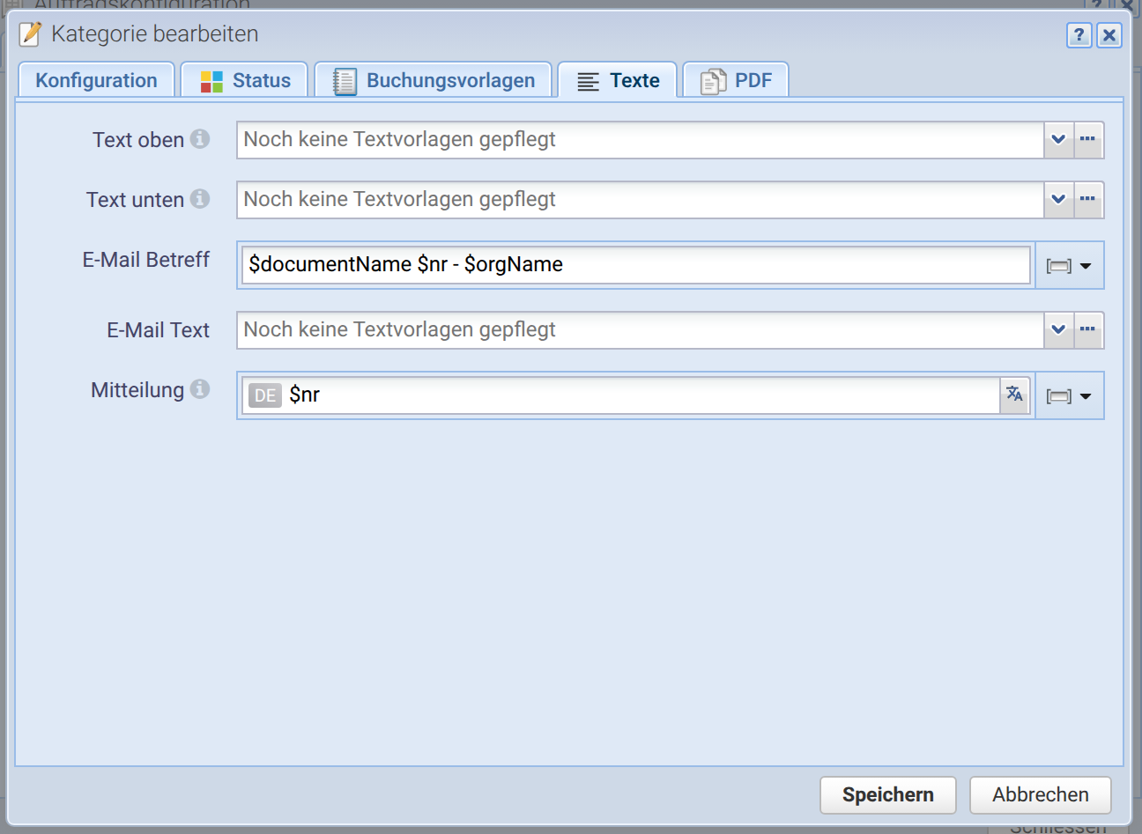1142x834 pixels.
Task: Open the PDF tab
Action: click(735, 80)
